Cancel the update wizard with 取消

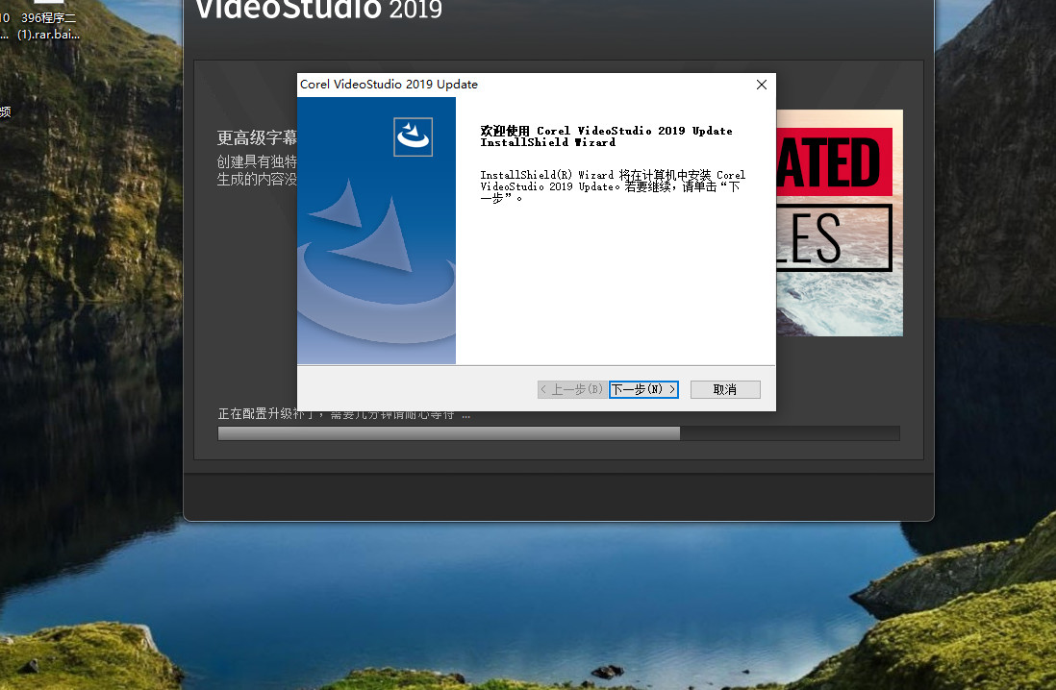coord(725,389)
